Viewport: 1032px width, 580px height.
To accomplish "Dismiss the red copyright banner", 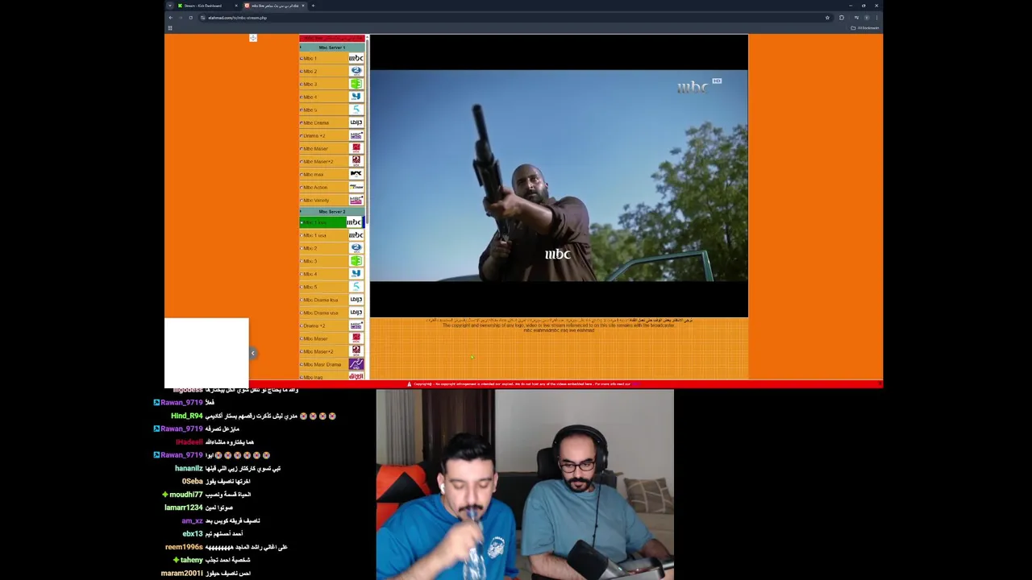I will 878,384.
